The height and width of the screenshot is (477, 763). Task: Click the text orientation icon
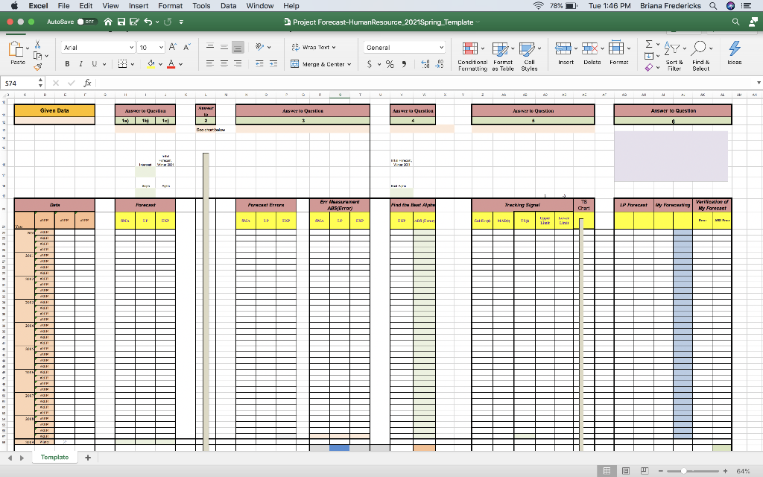[260, 47]
